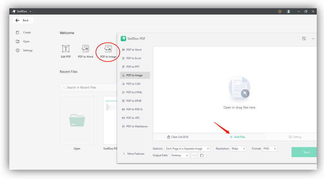Click the shopping cart icon in title bar
The image size is (324, 179).
pyautogui.click(x=280, y=11)
